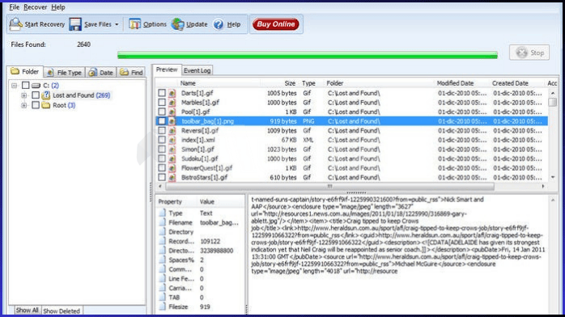
Task: Click the Start Recovery magnifier icon
Action: (x=16, y=24)
